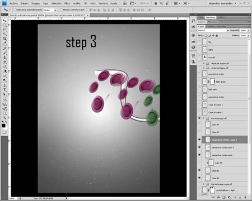Click the link layers button in Layers footer

pos(213,197)
